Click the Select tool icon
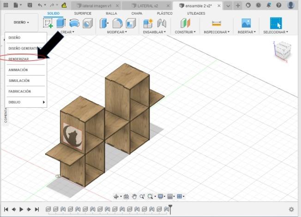The height and width of the screenshot is (217, 301). (x=276, y=23)
